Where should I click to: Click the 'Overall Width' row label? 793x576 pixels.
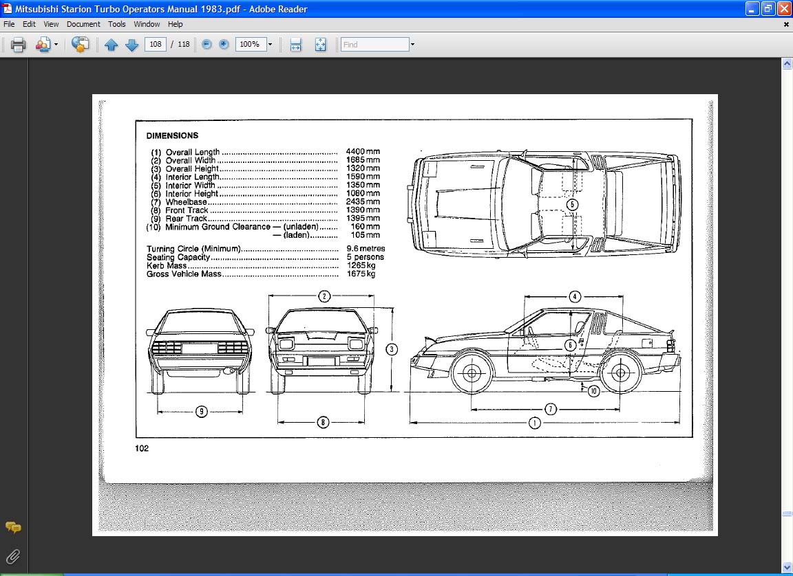click(191, 161)
